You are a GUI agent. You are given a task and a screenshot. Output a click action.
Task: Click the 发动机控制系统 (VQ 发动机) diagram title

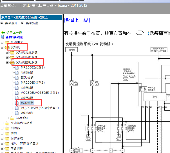(x=89, y=44)
